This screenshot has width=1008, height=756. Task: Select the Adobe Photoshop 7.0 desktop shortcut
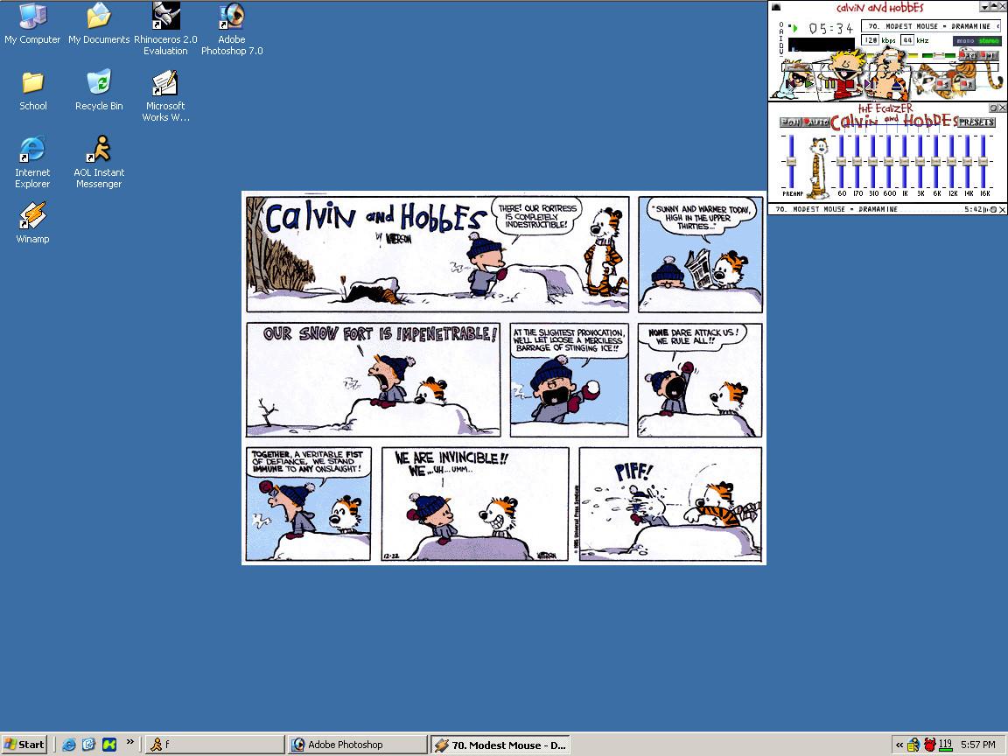coord(232,29)
